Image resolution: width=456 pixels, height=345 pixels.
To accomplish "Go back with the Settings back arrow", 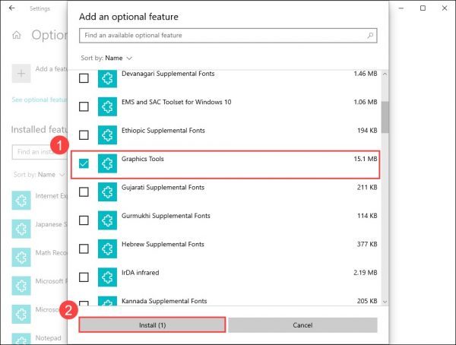I will [11, 8].
